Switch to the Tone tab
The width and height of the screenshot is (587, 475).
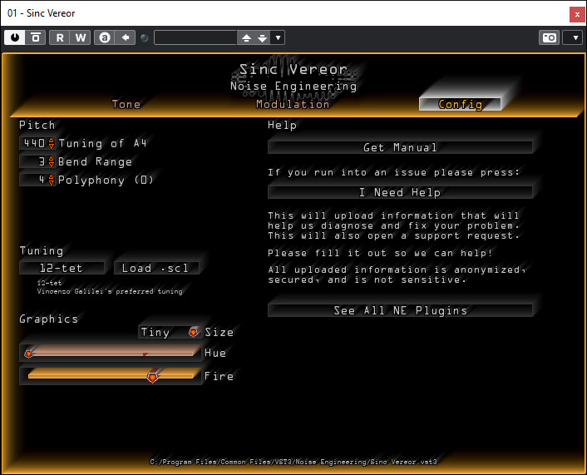pos(126,105)
